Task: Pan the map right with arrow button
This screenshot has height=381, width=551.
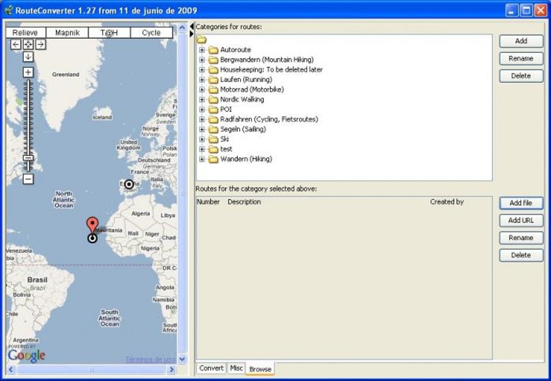Action: [41, 44]
